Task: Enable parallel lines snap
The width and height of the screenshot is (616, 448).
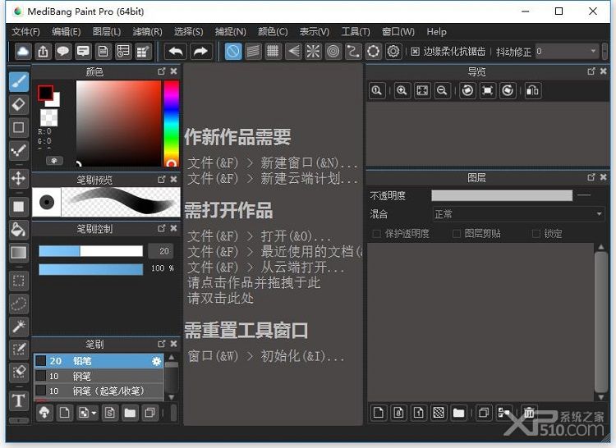Action: tap(253, 52)
